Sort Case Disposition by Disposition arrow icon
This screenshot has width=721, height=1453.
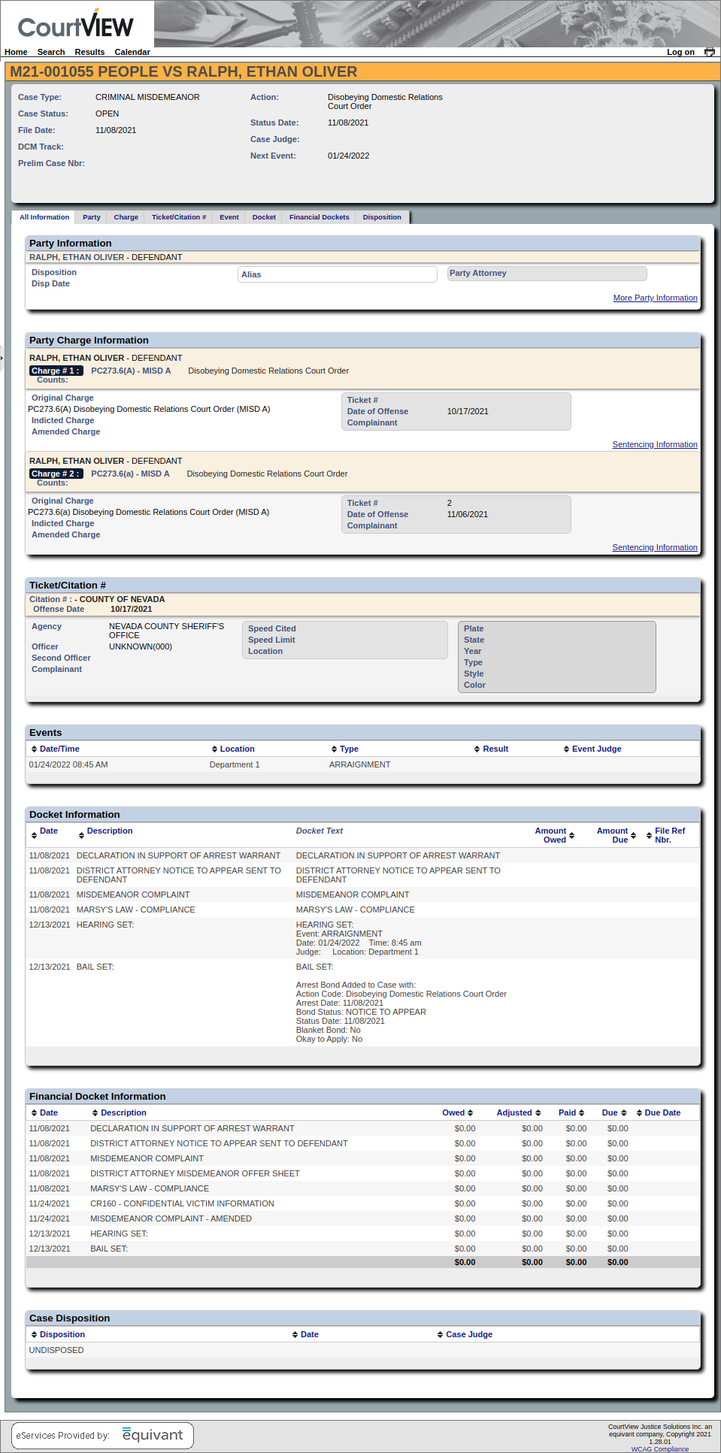coord(34,1335)
